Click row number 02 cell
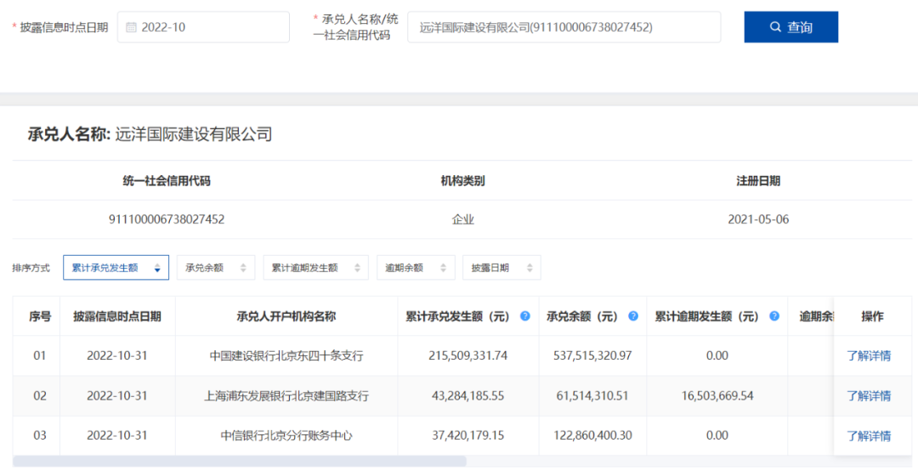This screenshot has height=471, width=918. click(x=40, y=396)
